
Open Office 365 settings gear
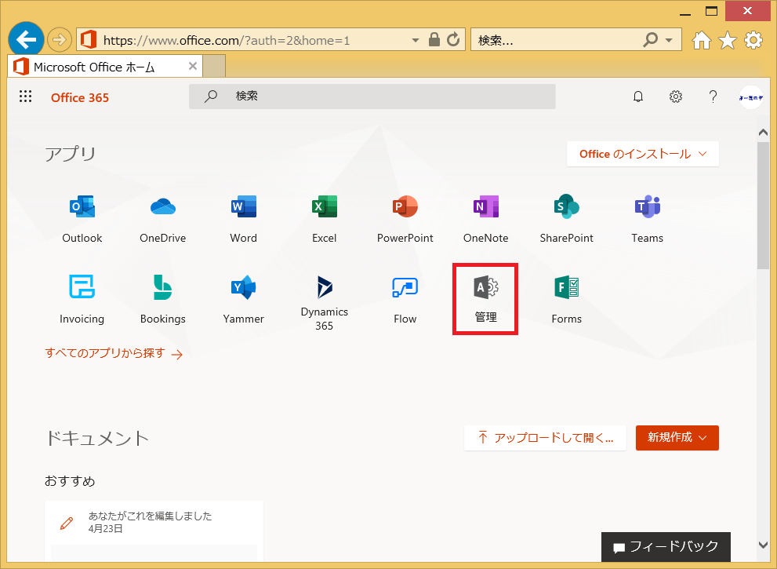(675, 97)
